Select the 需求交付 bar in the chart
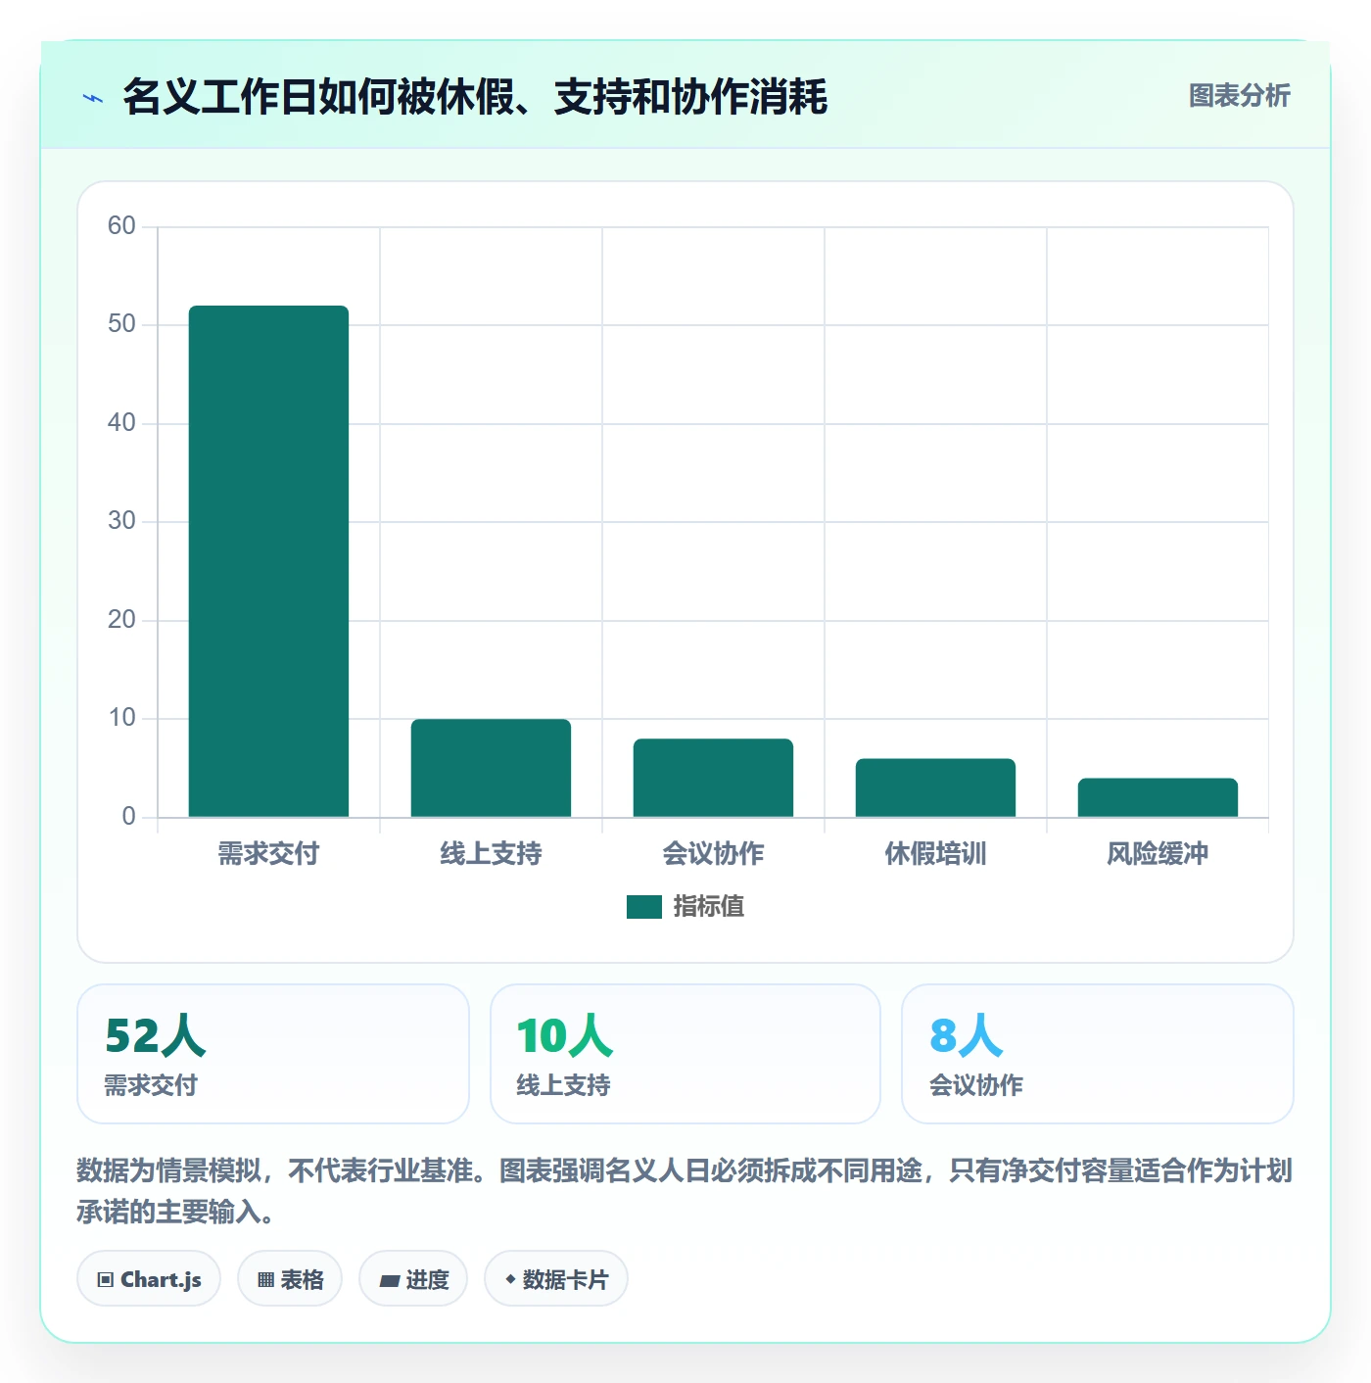Viewport: 1371px width, 1383px height. (268, 561)
